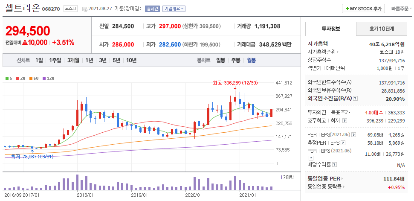
Task: Click the calendar icon beside 2021.08.27 date
Action: pyautogui.click(x=85, y=9)
